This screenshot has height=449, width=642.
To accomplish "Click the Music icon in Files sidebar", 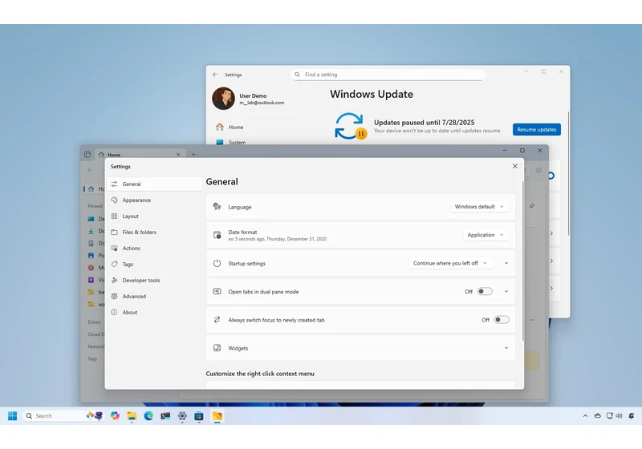I will [x=91, y=268].
